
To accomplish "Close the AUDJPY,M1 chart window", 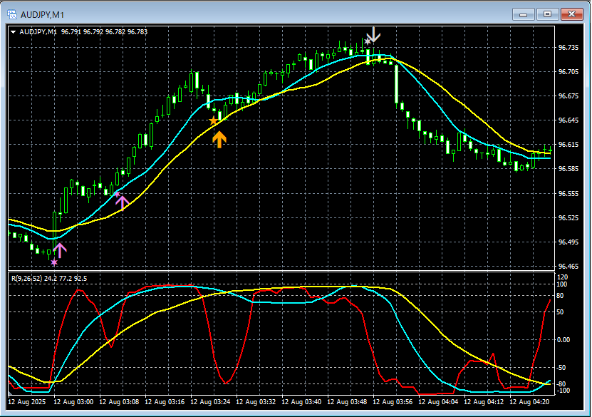I will [x=571, y=14].
